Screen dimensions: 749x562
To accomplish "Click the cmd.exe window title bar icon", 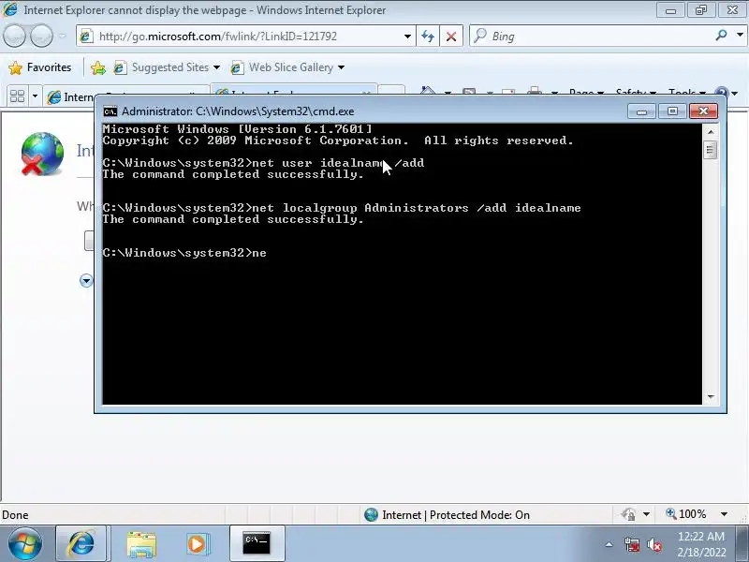I will pos(110,111).
